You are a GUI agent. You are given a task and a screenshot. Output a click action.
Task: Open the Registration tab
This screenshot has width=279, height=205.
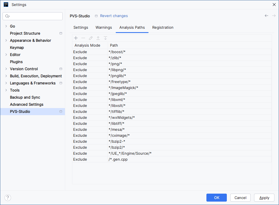pyautogui.click(x=163, y=27)
